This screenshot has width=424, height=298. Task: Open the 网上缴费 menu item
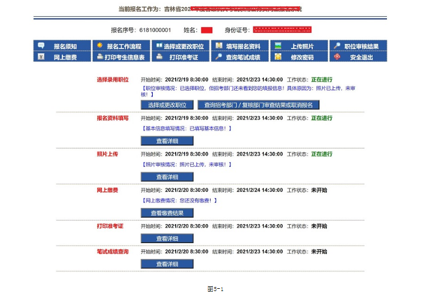pos(65,57)
